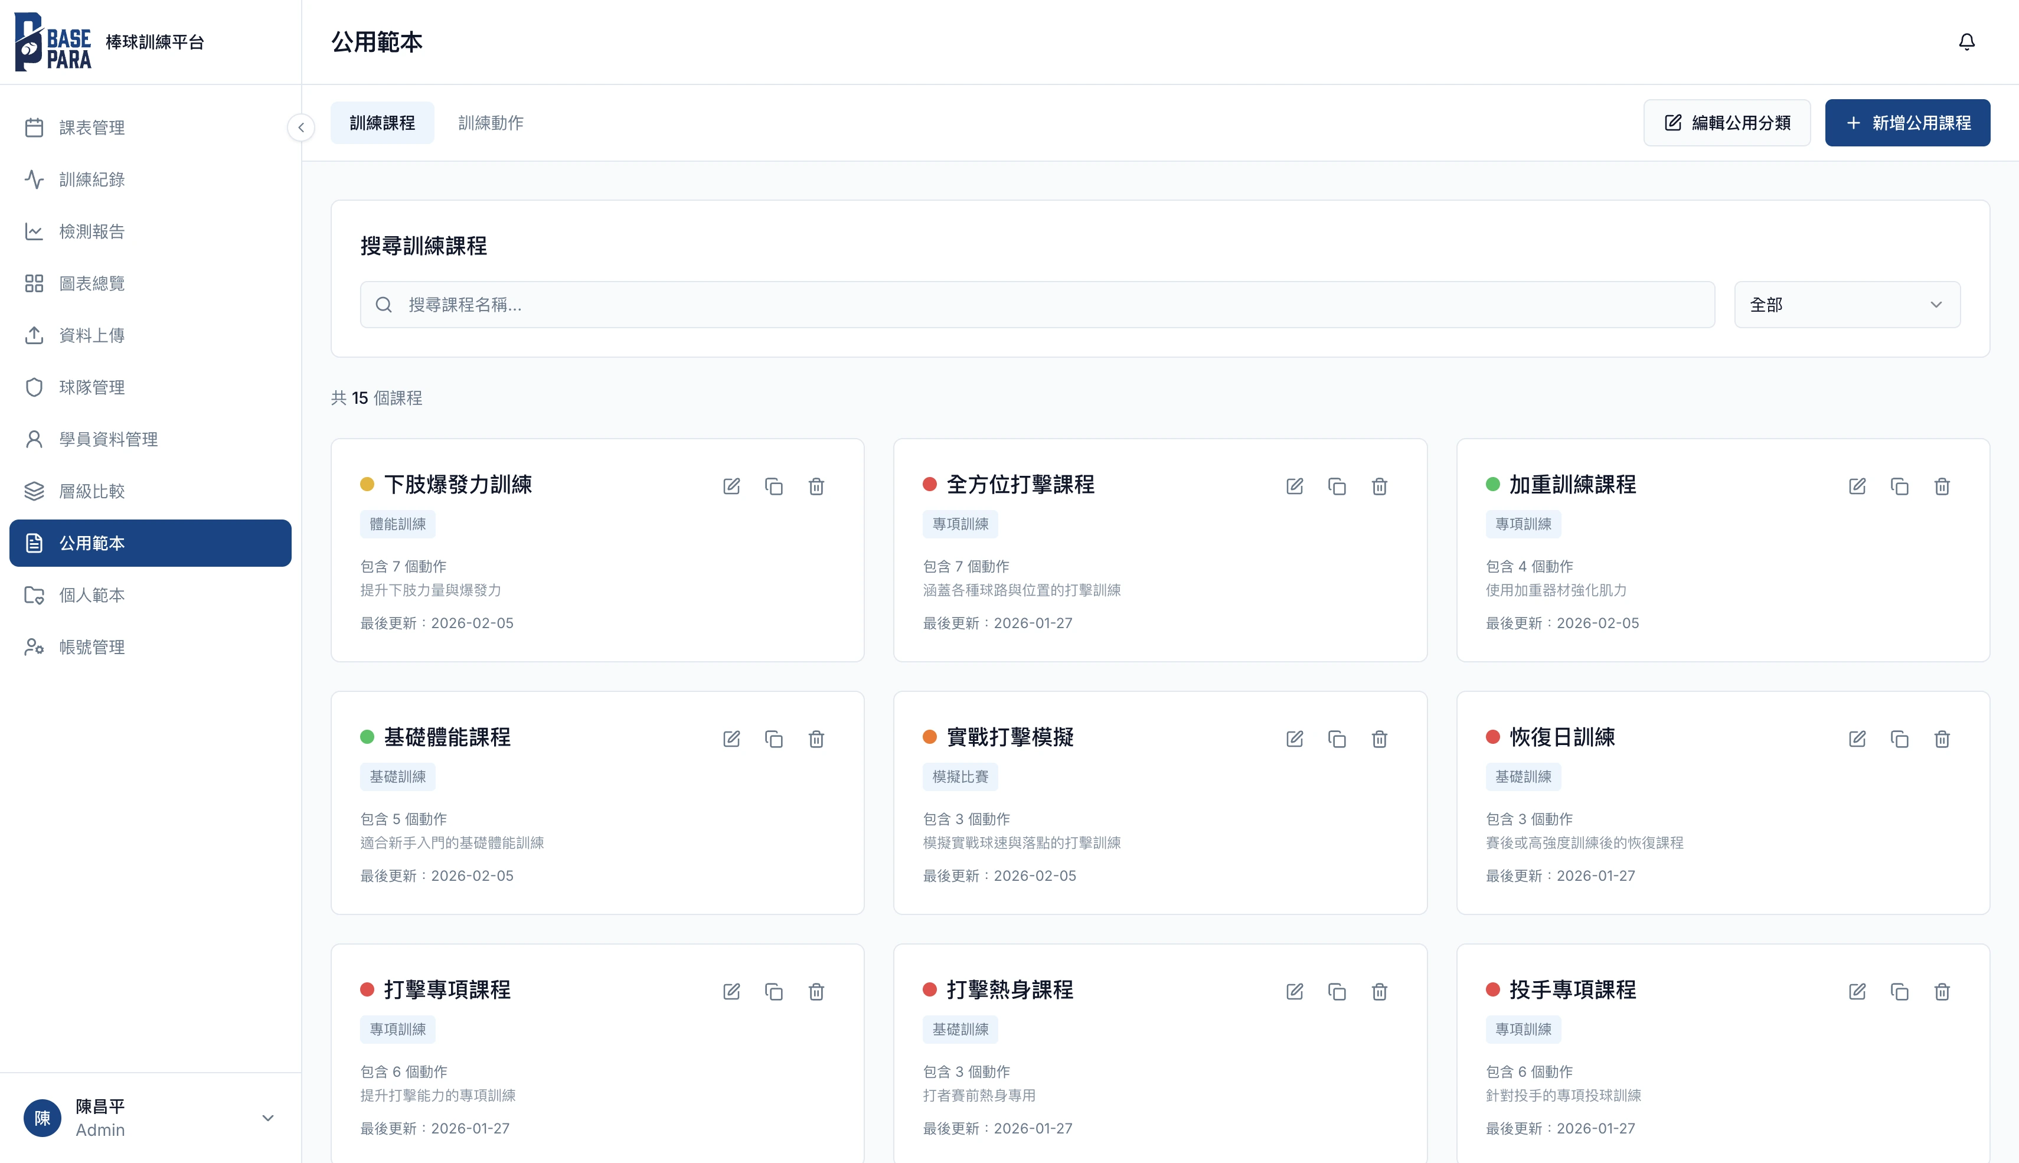Click the 模擬比賽 tag on 實戰打擊模擬
The height and width of the screenshot is (1163, 2019).
(960, 776)
